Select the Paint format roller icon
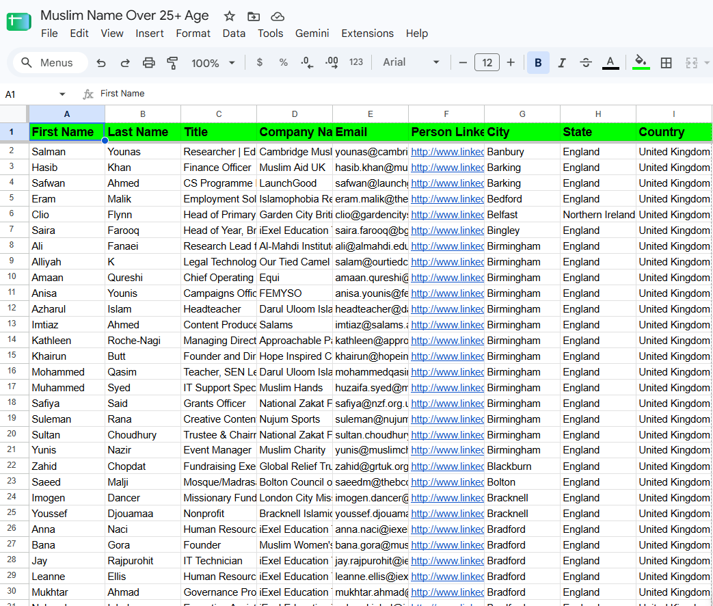 172,63
